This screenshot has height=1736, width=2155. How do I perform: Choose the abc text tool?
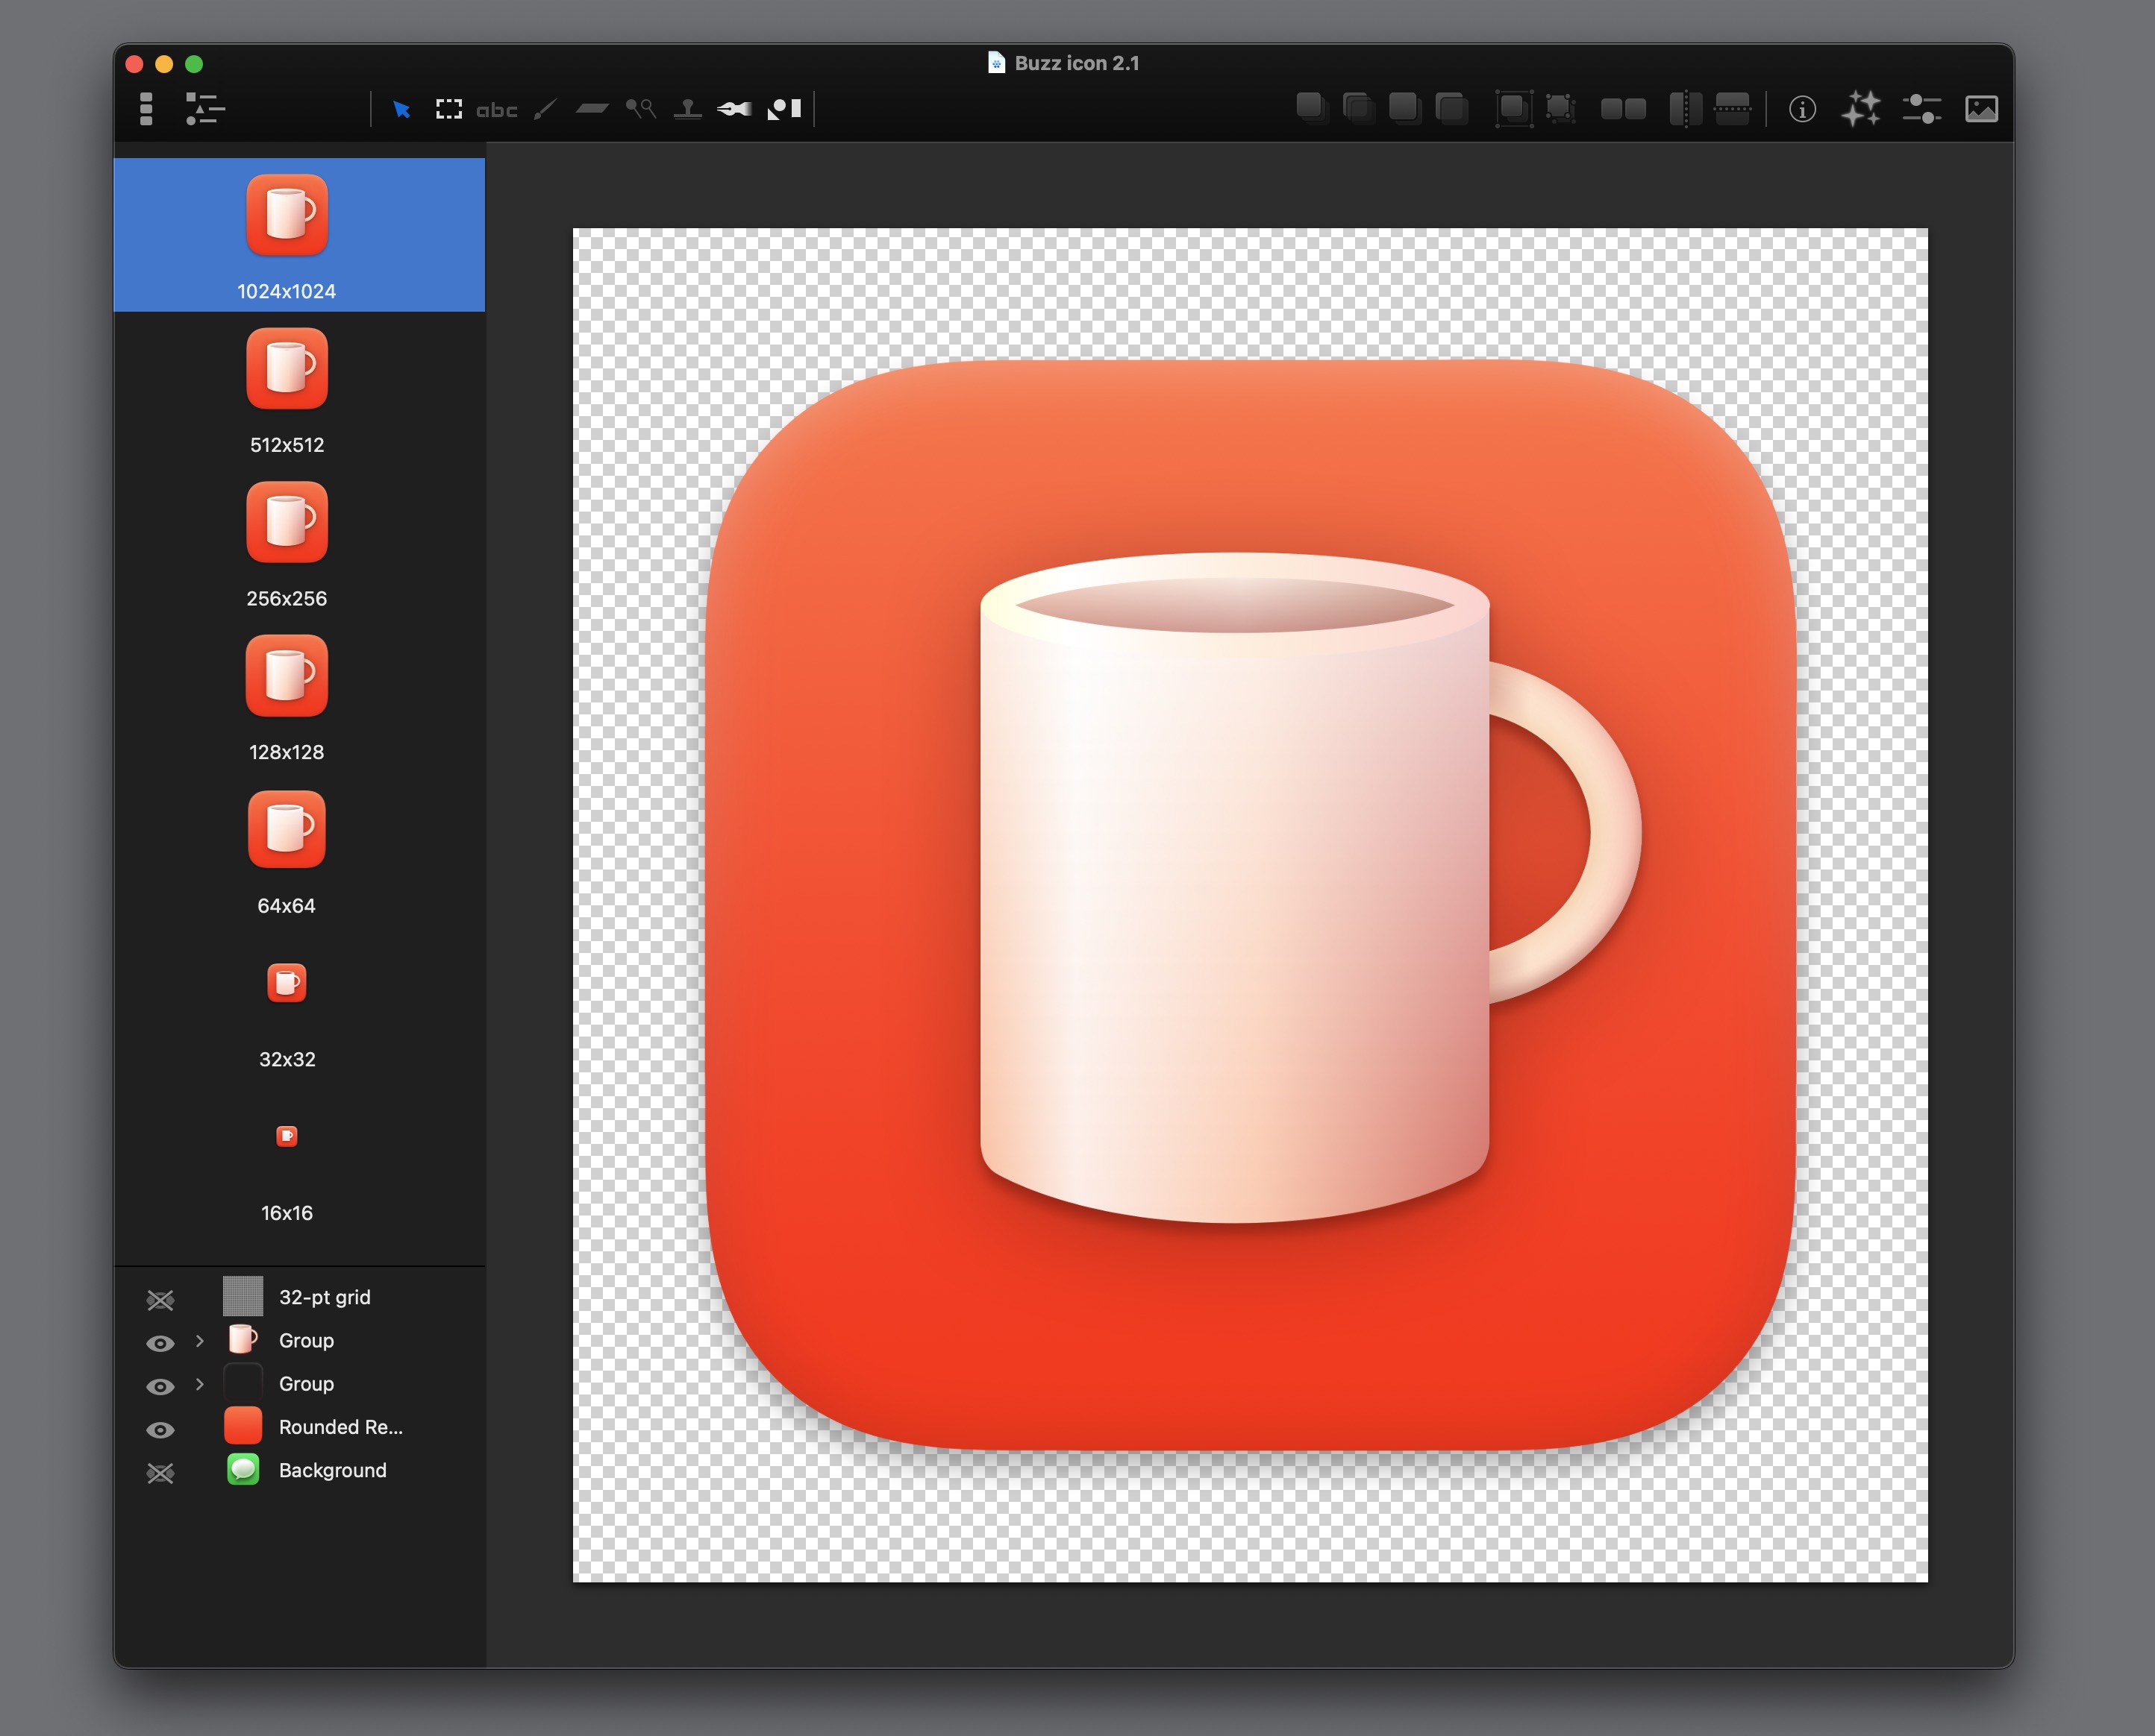click(496, 110)
